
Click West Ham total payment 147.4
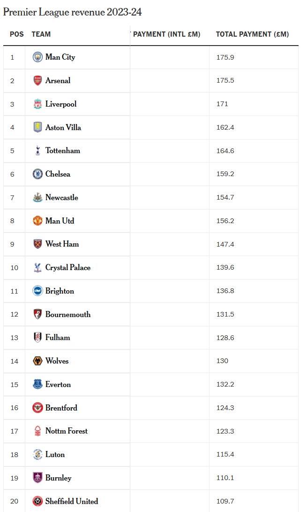click(x=225, y=244)
